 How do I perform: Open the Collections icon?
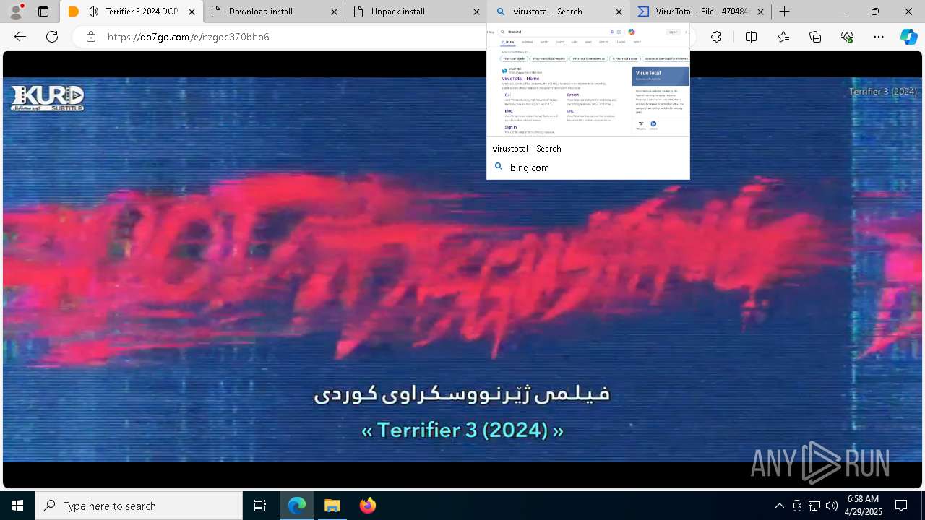[815, 37]
